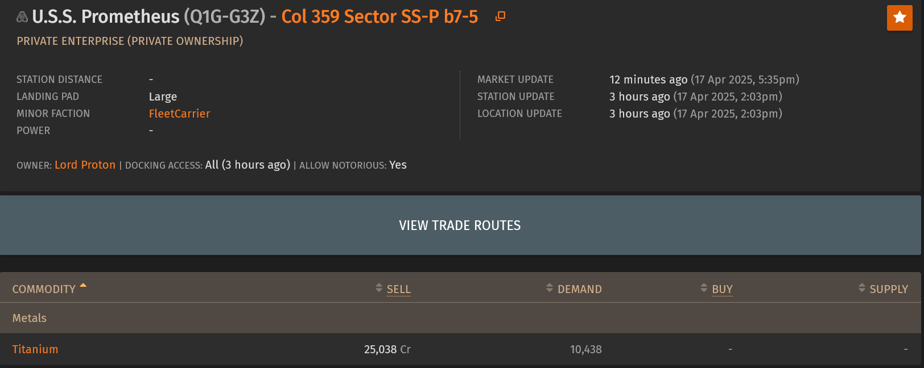
Task: Click the COMMODITY column header
Action: pos(44,289)
